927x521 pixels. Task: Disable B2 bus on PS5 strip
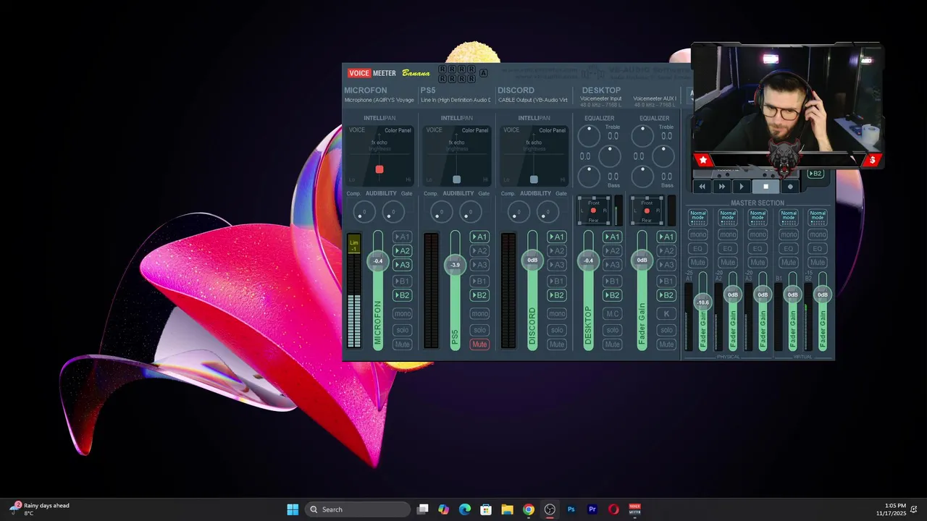coord(479,295)
